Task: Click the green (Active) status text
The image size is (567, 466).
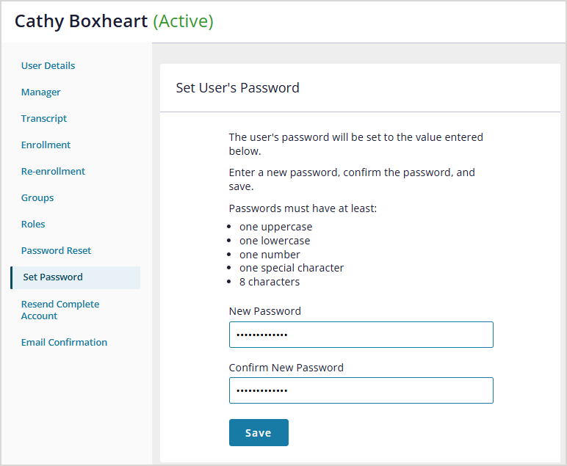Action: pos(183,21)
